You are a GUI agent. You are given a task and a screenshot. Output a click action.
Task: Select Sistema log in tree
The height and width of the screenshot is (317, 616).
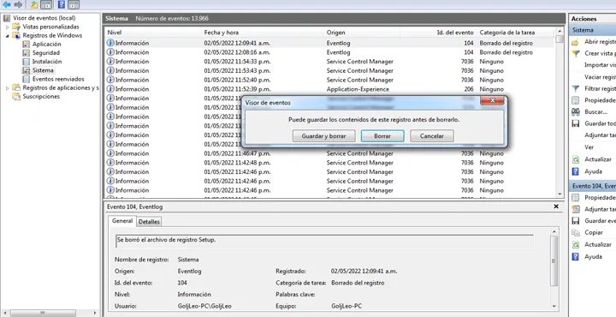pos(43,70)
